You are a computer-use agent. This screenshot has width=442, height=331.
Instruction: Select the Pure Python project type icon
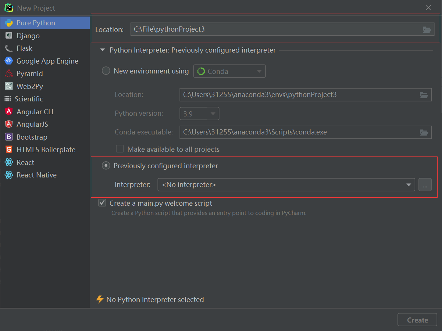point(9,23)
